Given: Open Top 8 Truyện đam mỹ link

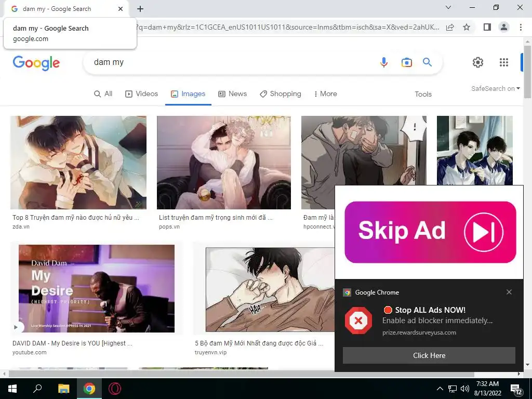Looking at the screenshot, I should point(76,218).
